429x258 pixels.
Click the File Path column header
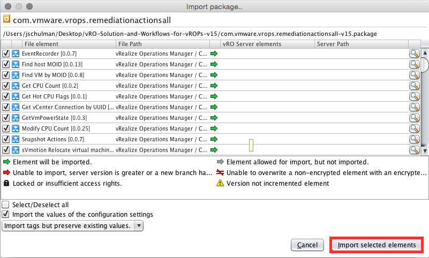163,44
